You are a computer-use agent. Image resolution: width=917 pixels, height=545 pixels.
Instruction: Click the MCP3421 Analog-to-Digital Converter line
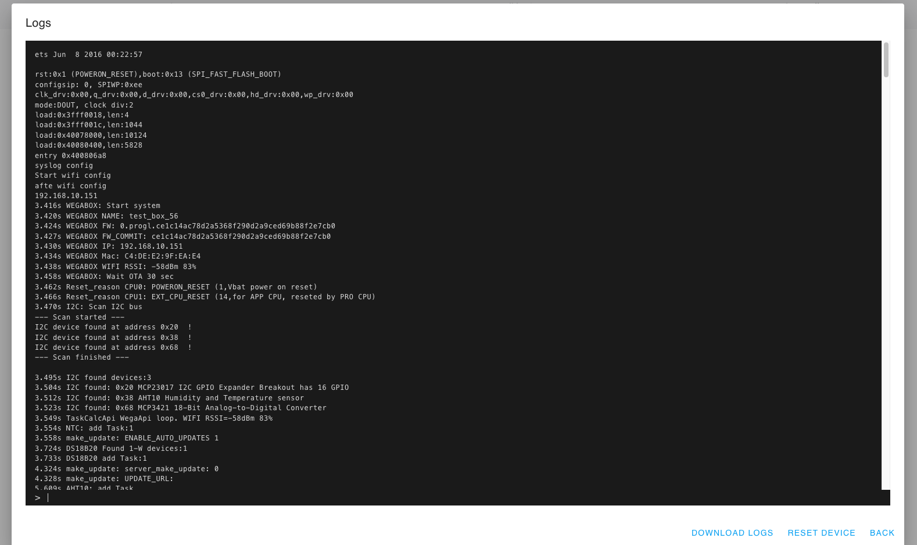pos(180,408)
